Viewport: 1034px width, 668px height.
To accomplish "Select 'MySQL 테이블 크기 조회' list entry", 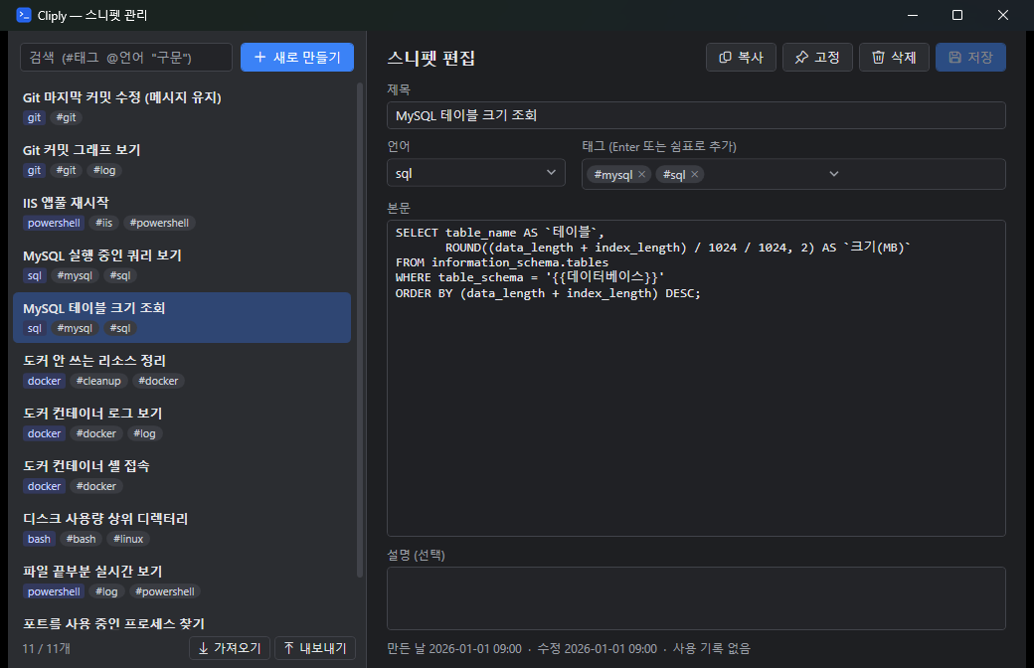I will pos(182,318).
